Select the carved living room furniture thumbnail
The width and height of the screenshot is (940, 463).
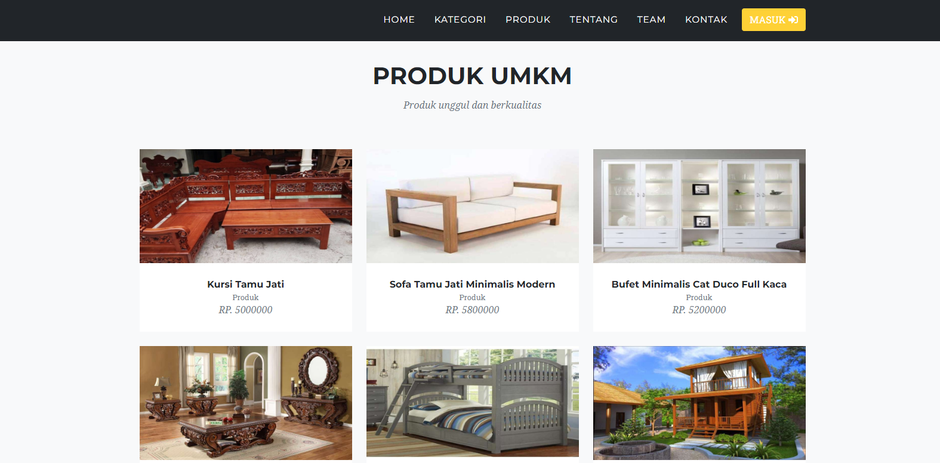tap(246, 403)
